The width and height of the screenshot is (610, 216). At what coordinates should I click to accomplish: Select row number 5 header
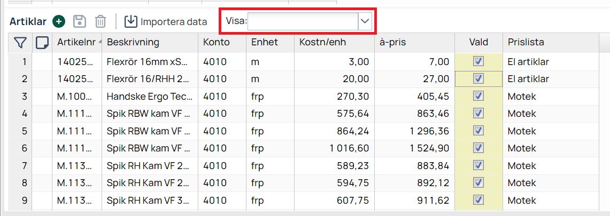[x=24, y=131]
